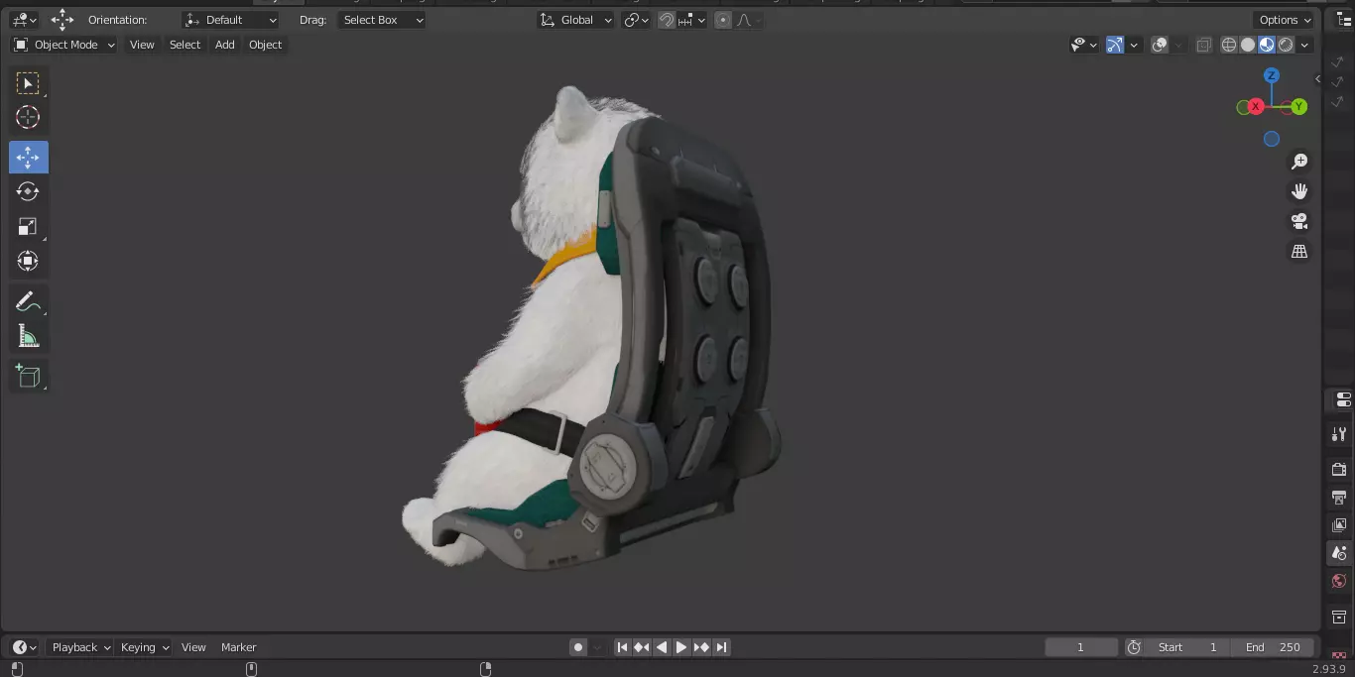
Task: Open the View menu in viewport header
Action: [x=142, y=45]
